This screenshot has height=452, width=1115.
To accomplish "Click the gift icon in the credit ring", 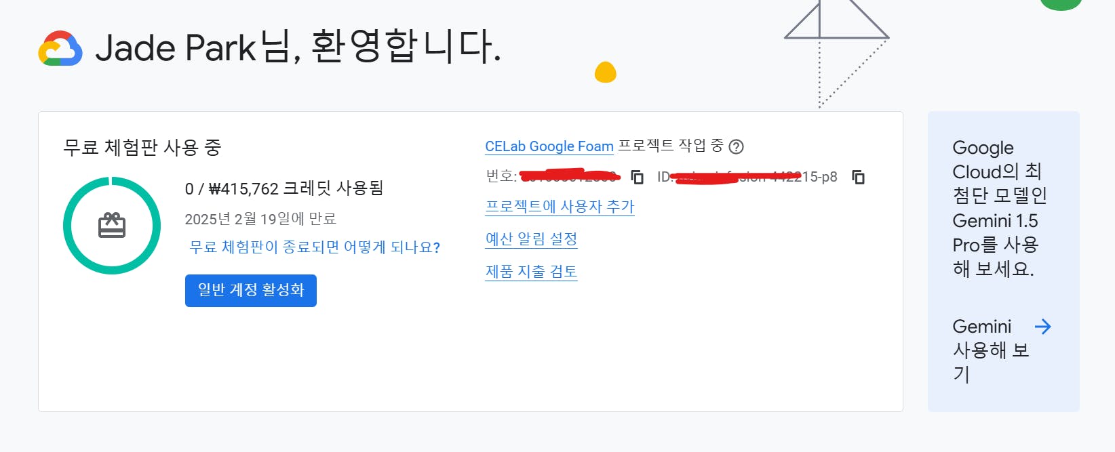I will point(112,226).
